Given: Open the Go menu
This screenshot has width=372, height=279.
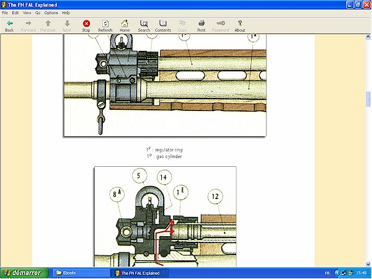Looking at the screenshot, I should (38, 13).
